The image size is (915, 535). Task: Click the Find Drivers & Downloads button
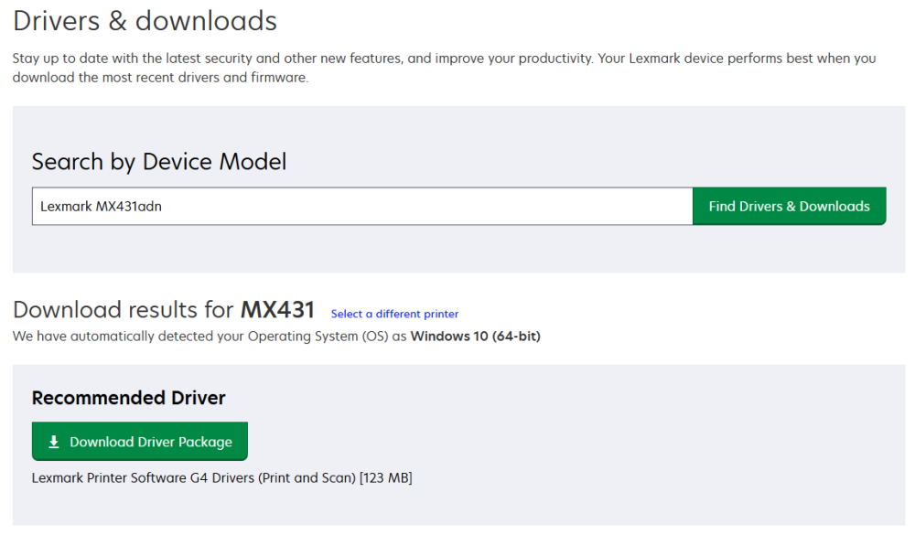pos(789,206)
